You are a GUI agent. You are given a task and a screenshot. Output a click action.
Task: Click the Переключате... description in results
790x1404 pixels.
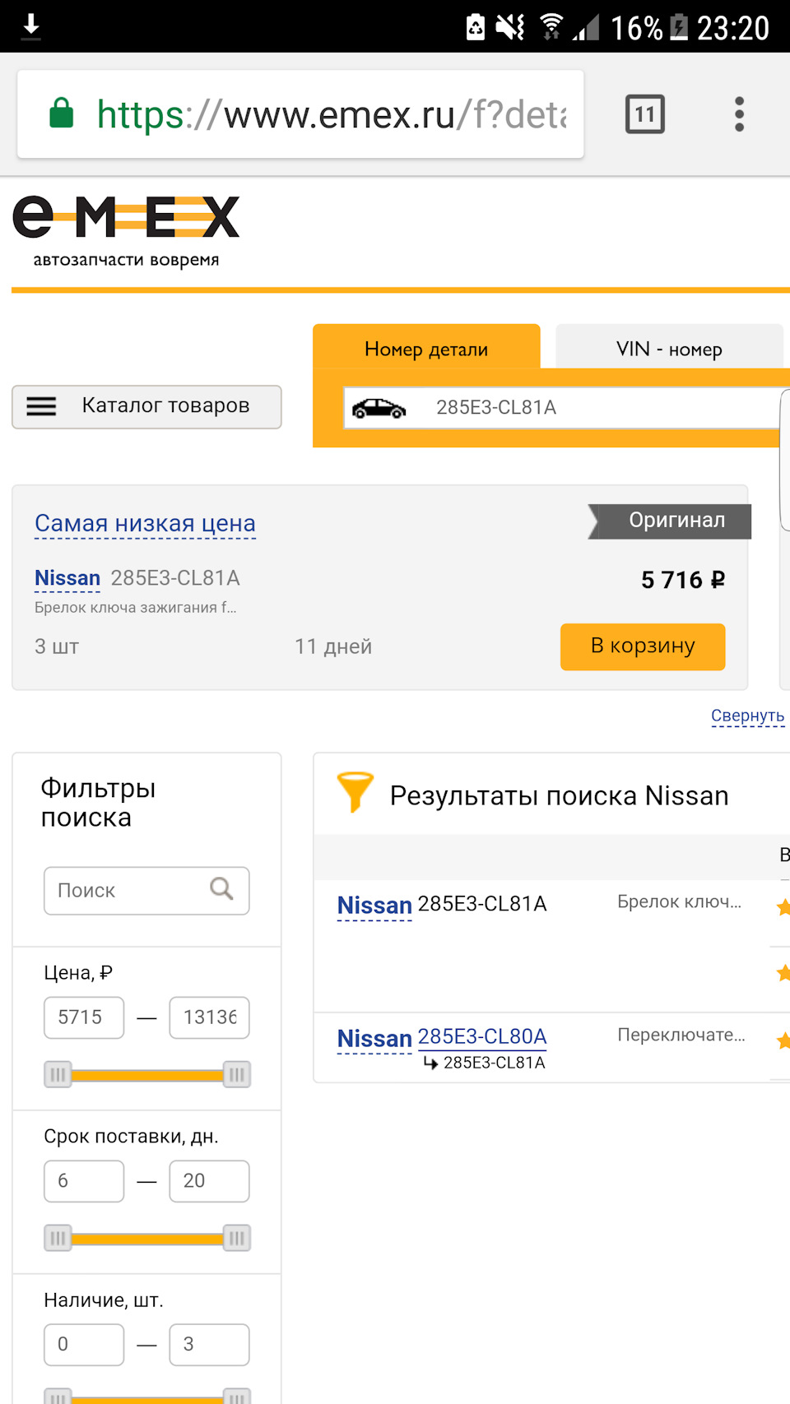coord(681,1035)
